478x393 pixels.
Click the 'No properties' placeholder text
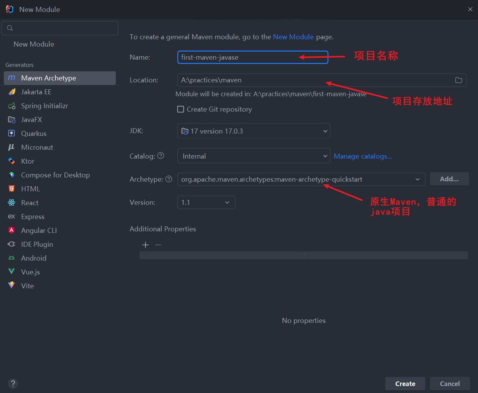[x=304, y=321]
